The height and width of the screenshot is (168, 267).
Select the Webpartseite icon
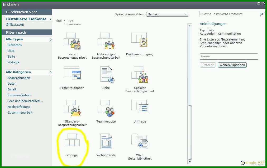coord(106,141)
